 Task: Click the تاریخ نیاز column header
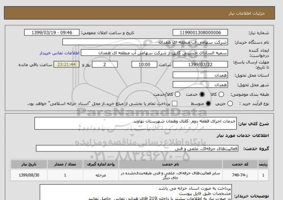(x=29, y=164)
